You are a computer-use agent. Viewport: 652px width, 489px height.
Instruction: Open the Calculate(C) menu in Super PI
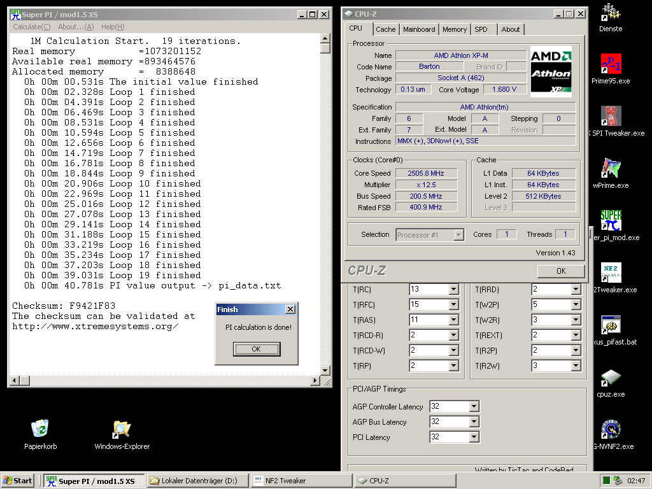[x=32, y=27]
